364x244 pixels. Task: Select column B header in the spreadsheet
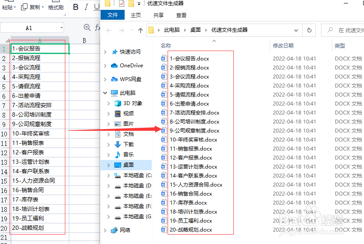[x=84, y=41]
